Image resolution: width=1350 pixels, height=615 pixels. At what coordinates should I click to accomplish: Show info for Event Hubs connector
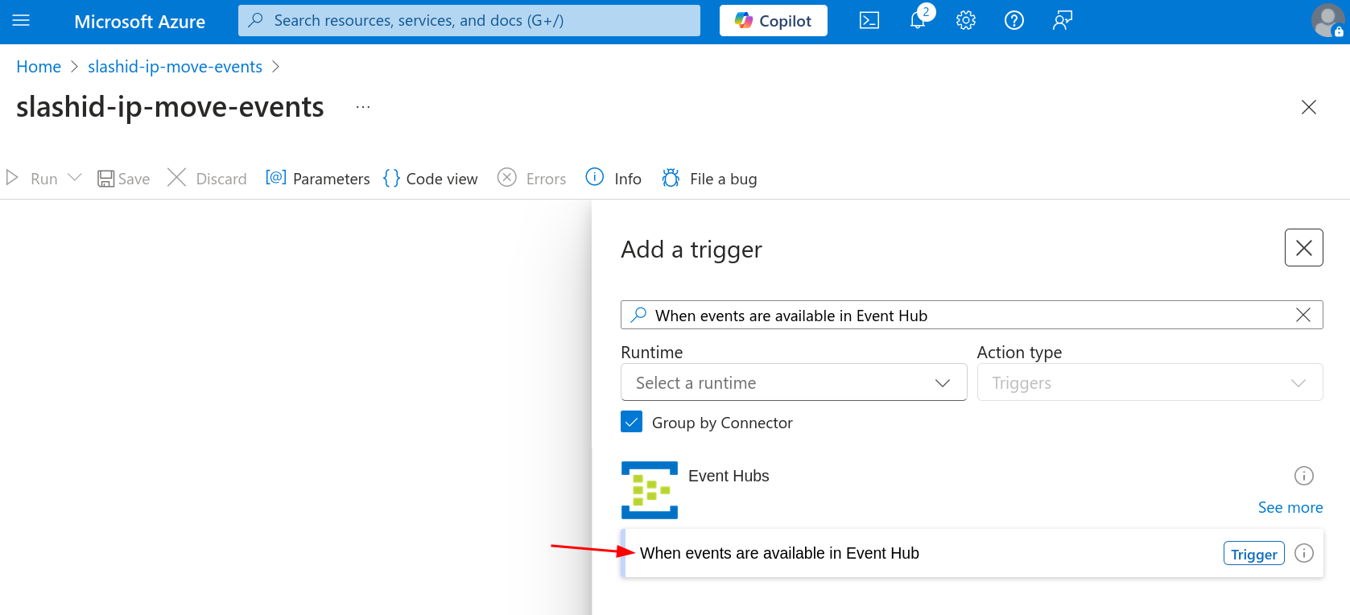tap(1304, 476)
